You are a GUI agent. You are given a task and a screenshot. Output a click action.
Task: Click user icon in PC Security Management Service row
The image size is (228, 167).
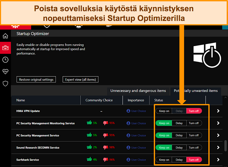point(128,135)
